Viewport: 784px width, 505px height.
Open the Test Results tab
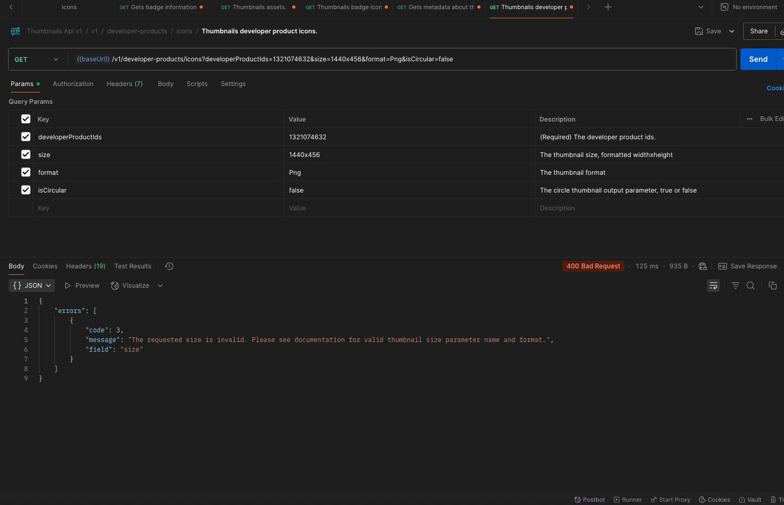coord(132,266)
